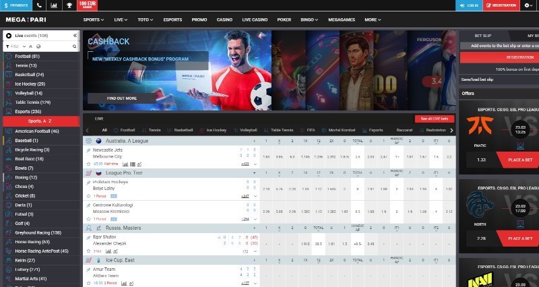Click the top bar Registration button

[501, 5]
